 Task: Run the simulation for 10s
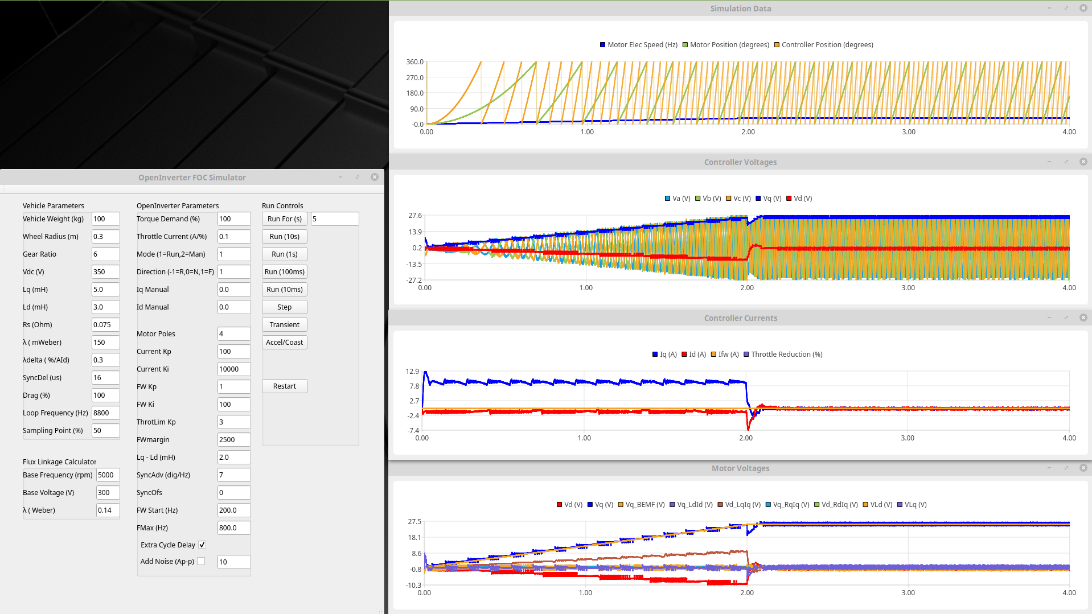(x=284, y=236)
